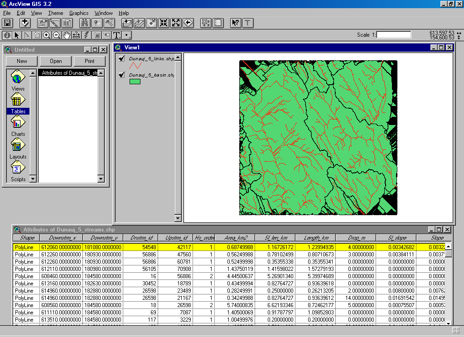Select the Text tool
This screenshot has width=464, height=337.
coord(116,35)
